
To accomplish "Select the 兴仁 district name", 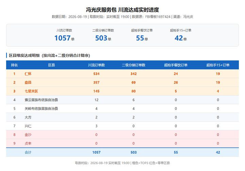I will click(28, 126).
